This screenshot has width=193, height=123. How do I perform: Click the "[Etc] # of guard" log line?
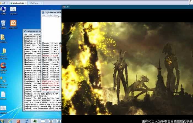tap(42, 102)
